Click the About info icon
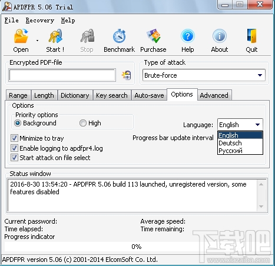This screenshot has width=275, height=266. click(x=220, y=36)
